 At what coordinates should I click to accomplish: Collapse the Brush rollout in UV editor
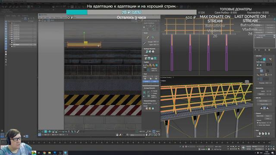point(146,33)
